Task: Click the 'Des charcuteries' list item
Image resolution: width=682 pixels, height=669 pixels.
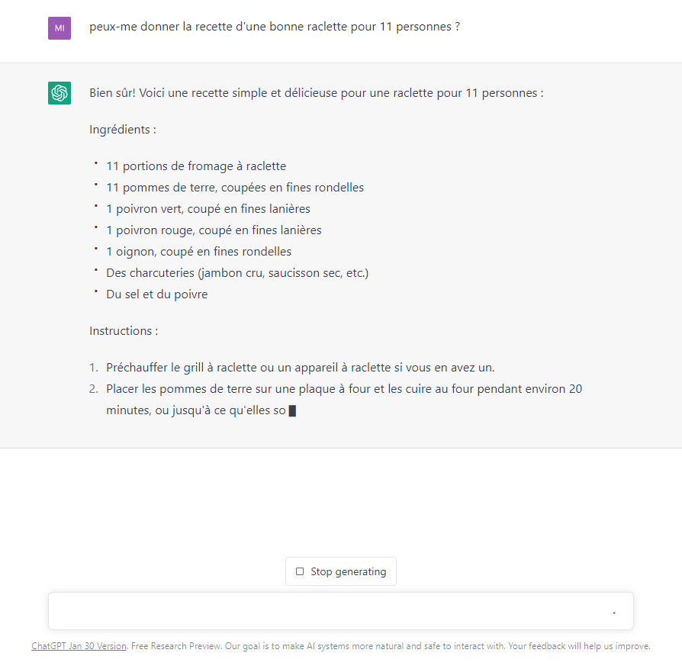Action: pos(237,273)
